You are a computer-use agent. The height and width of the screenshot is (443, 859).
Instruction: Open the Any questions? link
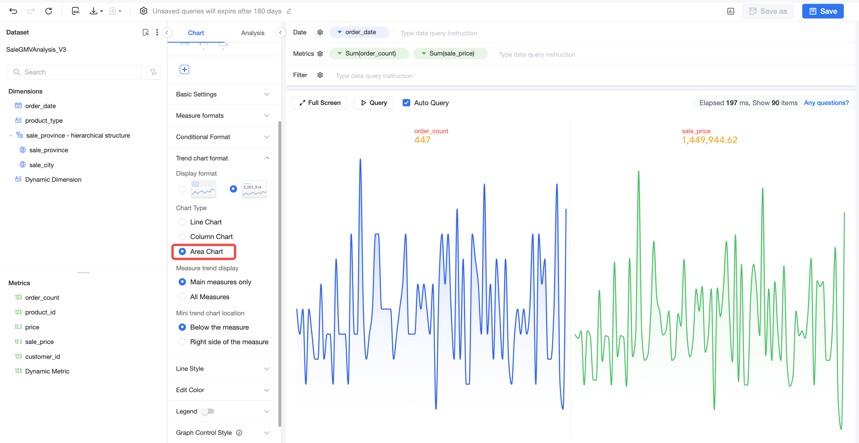[x=826, y=103]
